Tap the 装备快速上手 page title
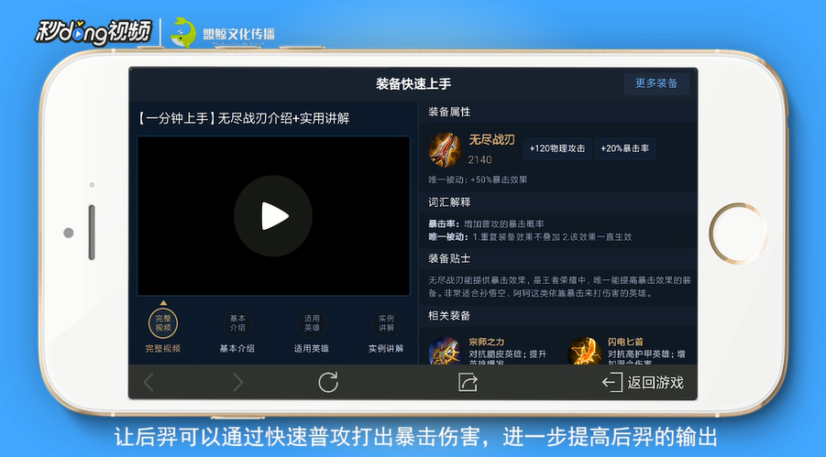826x457 pixels. coord(413,83)
